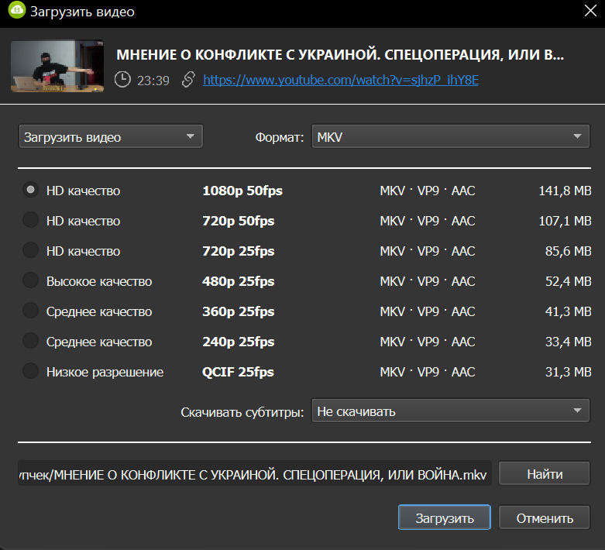Image resolution: width=605 pixels, height=550 pixels.
Task: Click the output file path field
Action: [255, 474]
